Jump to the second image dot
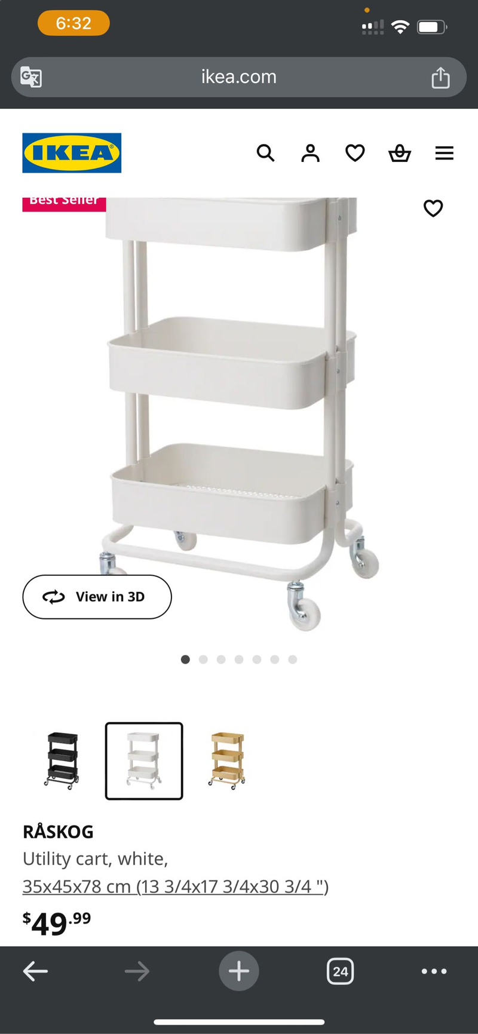Image resolution: width=478 pixels, height=1034 pixels. click(x=203, y=659)
